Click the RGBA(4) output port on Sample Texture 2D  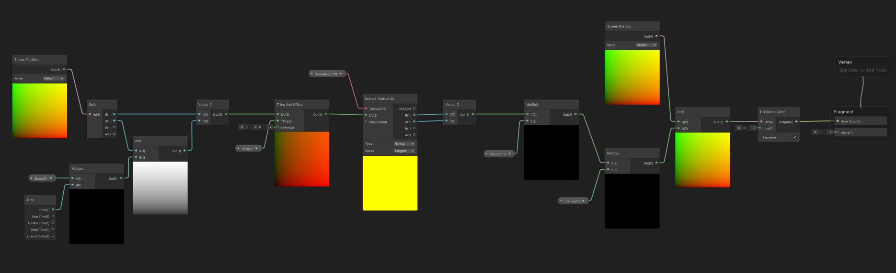pyautogui.click(x=414, y=109)
